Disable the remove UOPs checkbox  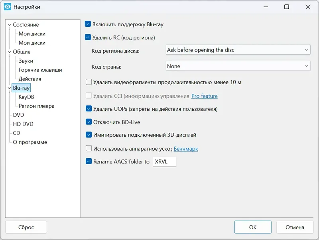89,109
